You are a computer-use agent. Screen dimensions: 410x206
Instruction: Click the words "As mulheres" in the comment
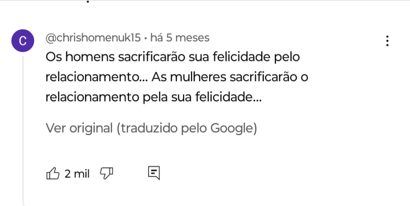coord(188,77)
